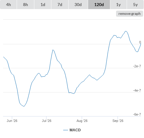Screen dimensions: 144x138
Task: Click the MACD peak in September
Action: (126, 31)
